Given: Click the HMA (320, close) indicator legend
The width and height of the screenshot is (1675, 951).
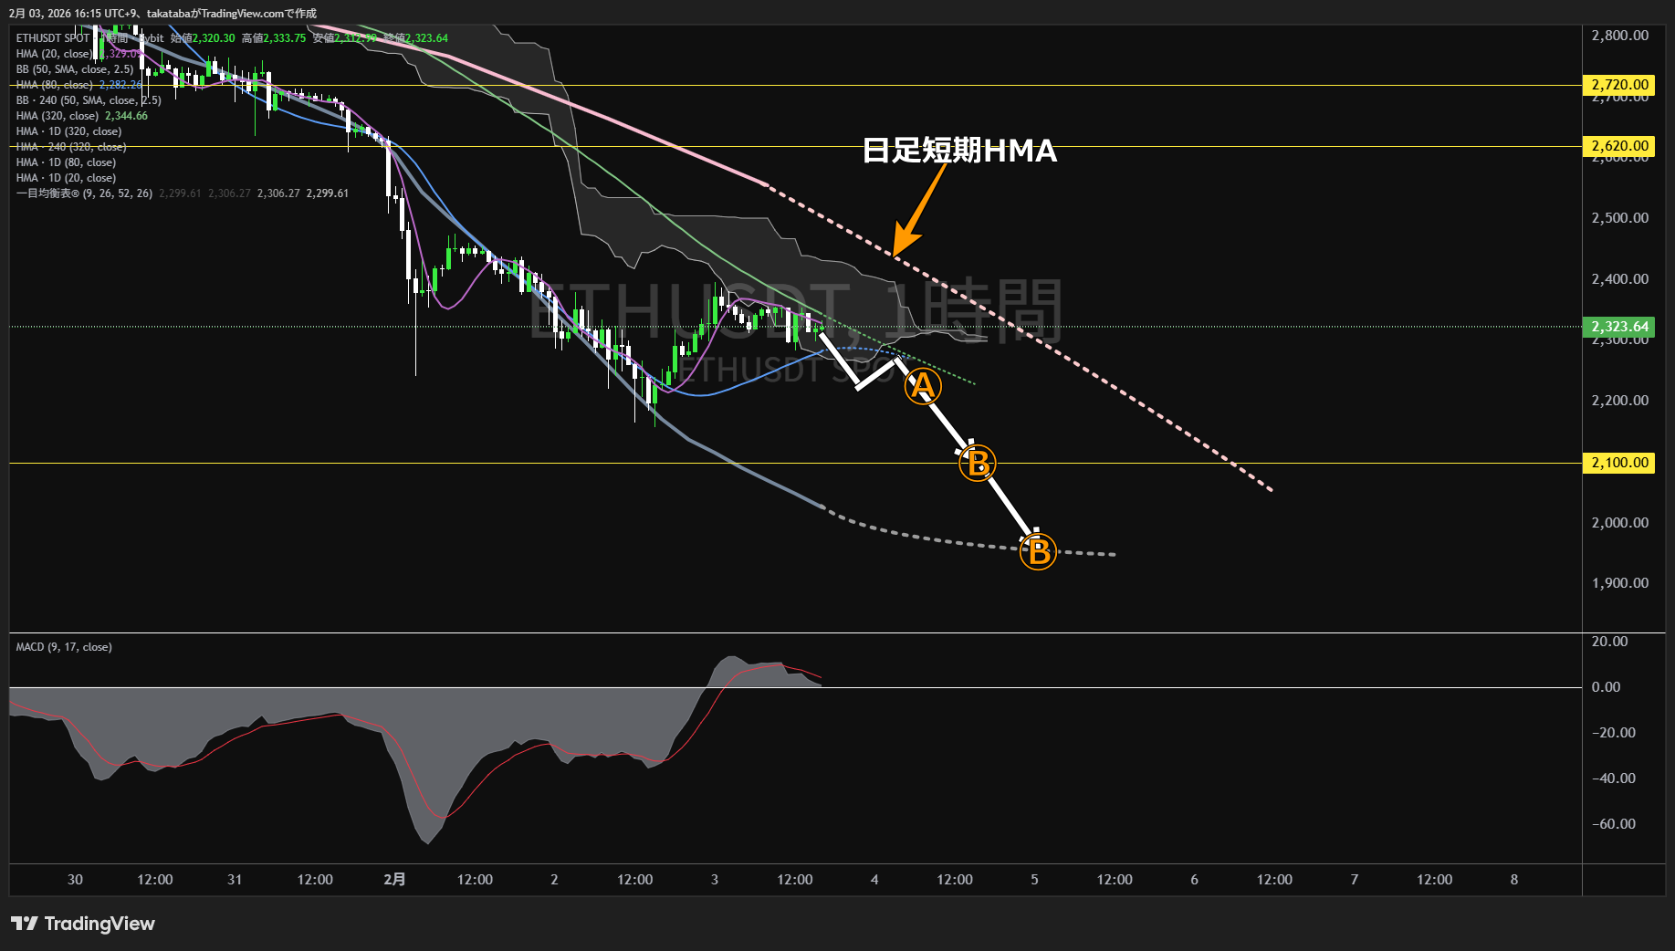Looking at the screenshot, I should point(58,116).
